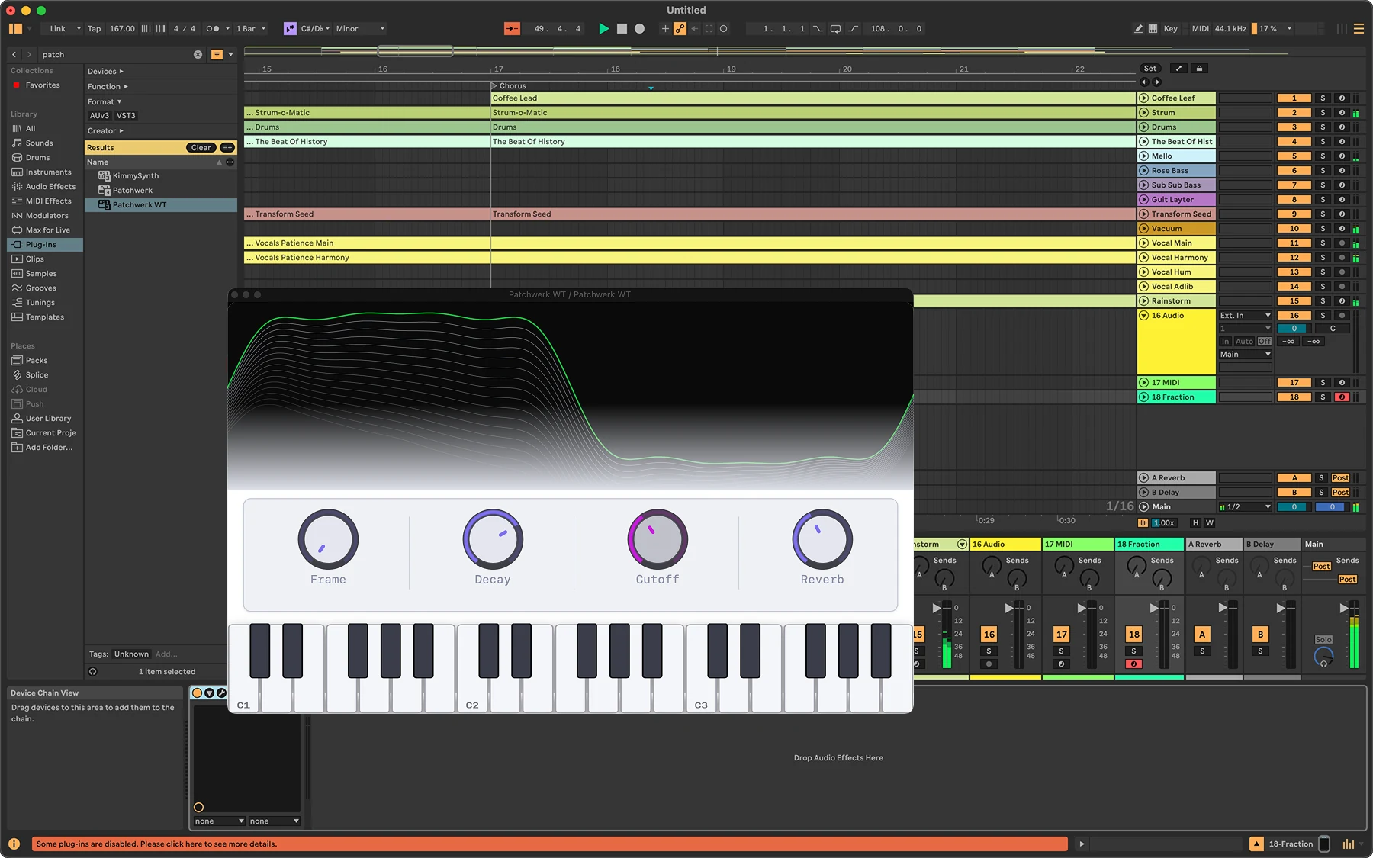Open the Link dropdown arrow
This screenshot has width=1373, height=858.
[x=78, y=29]
